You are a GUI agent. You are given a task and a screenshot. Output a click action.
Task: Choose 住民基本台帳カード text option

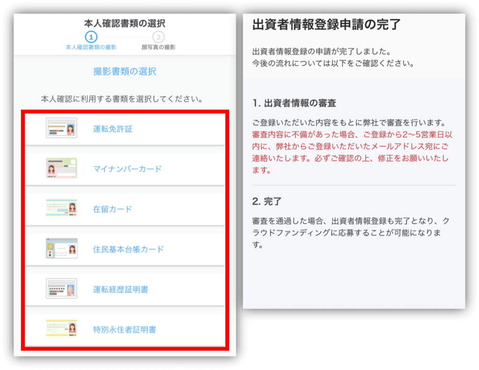(128, 249)
